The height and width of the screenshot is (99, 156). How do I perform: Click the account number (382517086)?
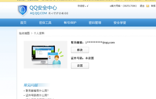130,6
